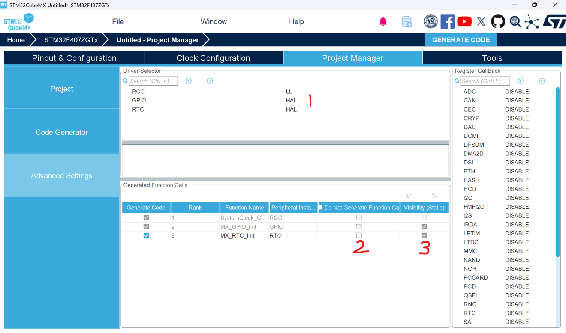The height and width of the screenshot is (333, 566).
Task: Click Register CallBack search magnifier icon
Action: tap(457, 81)
